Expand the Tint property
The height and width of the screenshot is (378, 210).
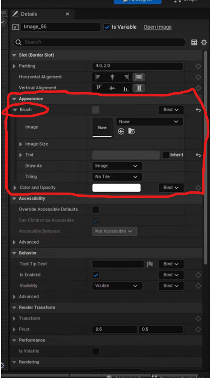click(x=21, y=155)
